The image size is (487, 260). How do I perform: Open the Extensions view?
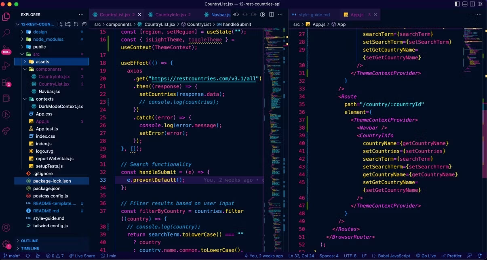coord(6,82)
